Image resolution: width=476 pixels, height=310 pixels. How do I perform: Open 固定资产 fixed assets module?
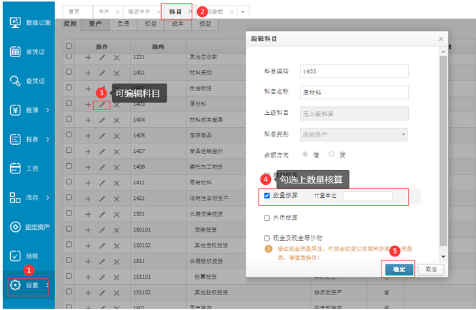click(x=29, y=226)
